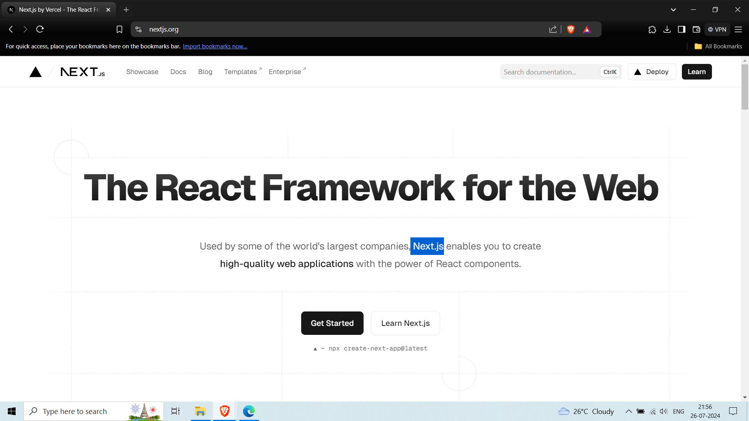This screenshot has height=421, width=749.
Task: Click the scrollbar down arrow
Action: (745, 397)
